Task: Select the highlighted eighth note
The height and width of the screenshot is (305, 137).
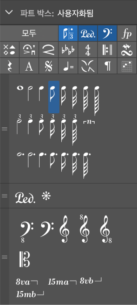Action: 54,97
